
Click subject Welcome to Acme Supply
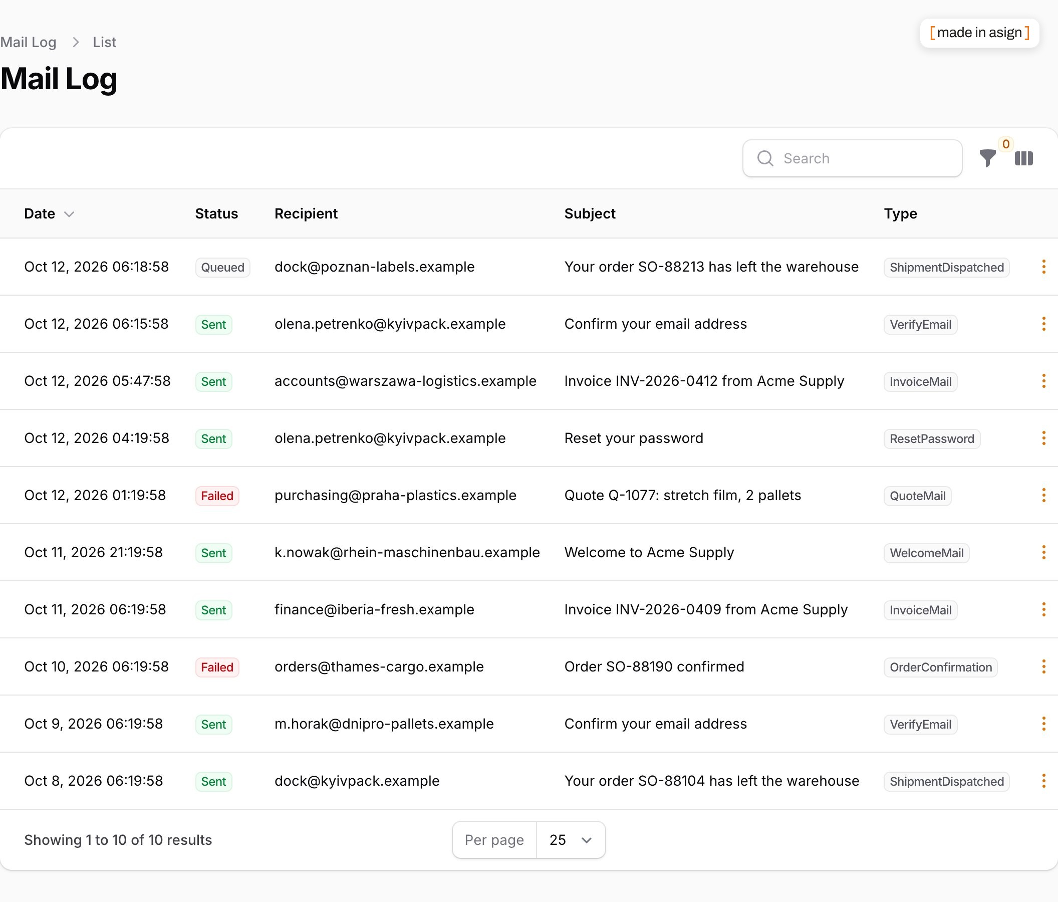[649, 553]
